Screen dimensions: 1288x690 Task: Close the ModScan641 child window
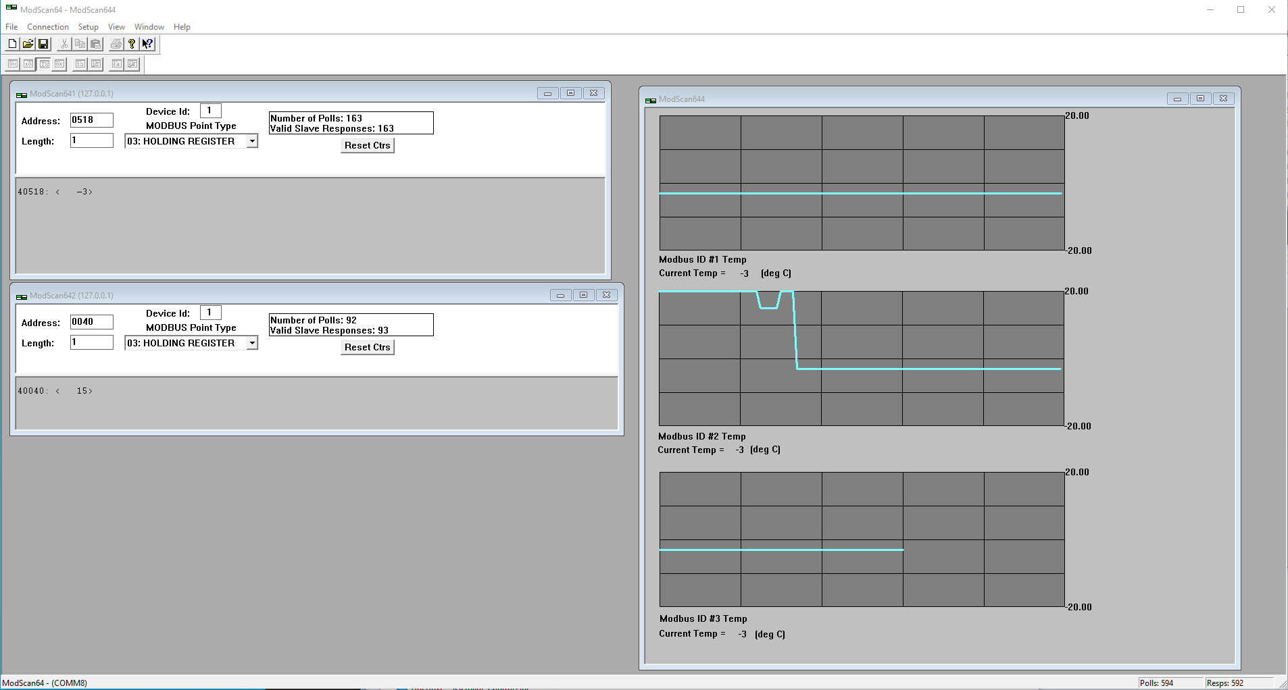(x=594, y=93)
